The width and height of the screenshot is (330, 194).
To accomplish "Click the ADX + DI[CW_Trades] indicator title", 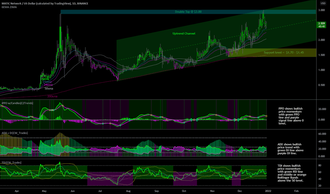I will 15,133.
